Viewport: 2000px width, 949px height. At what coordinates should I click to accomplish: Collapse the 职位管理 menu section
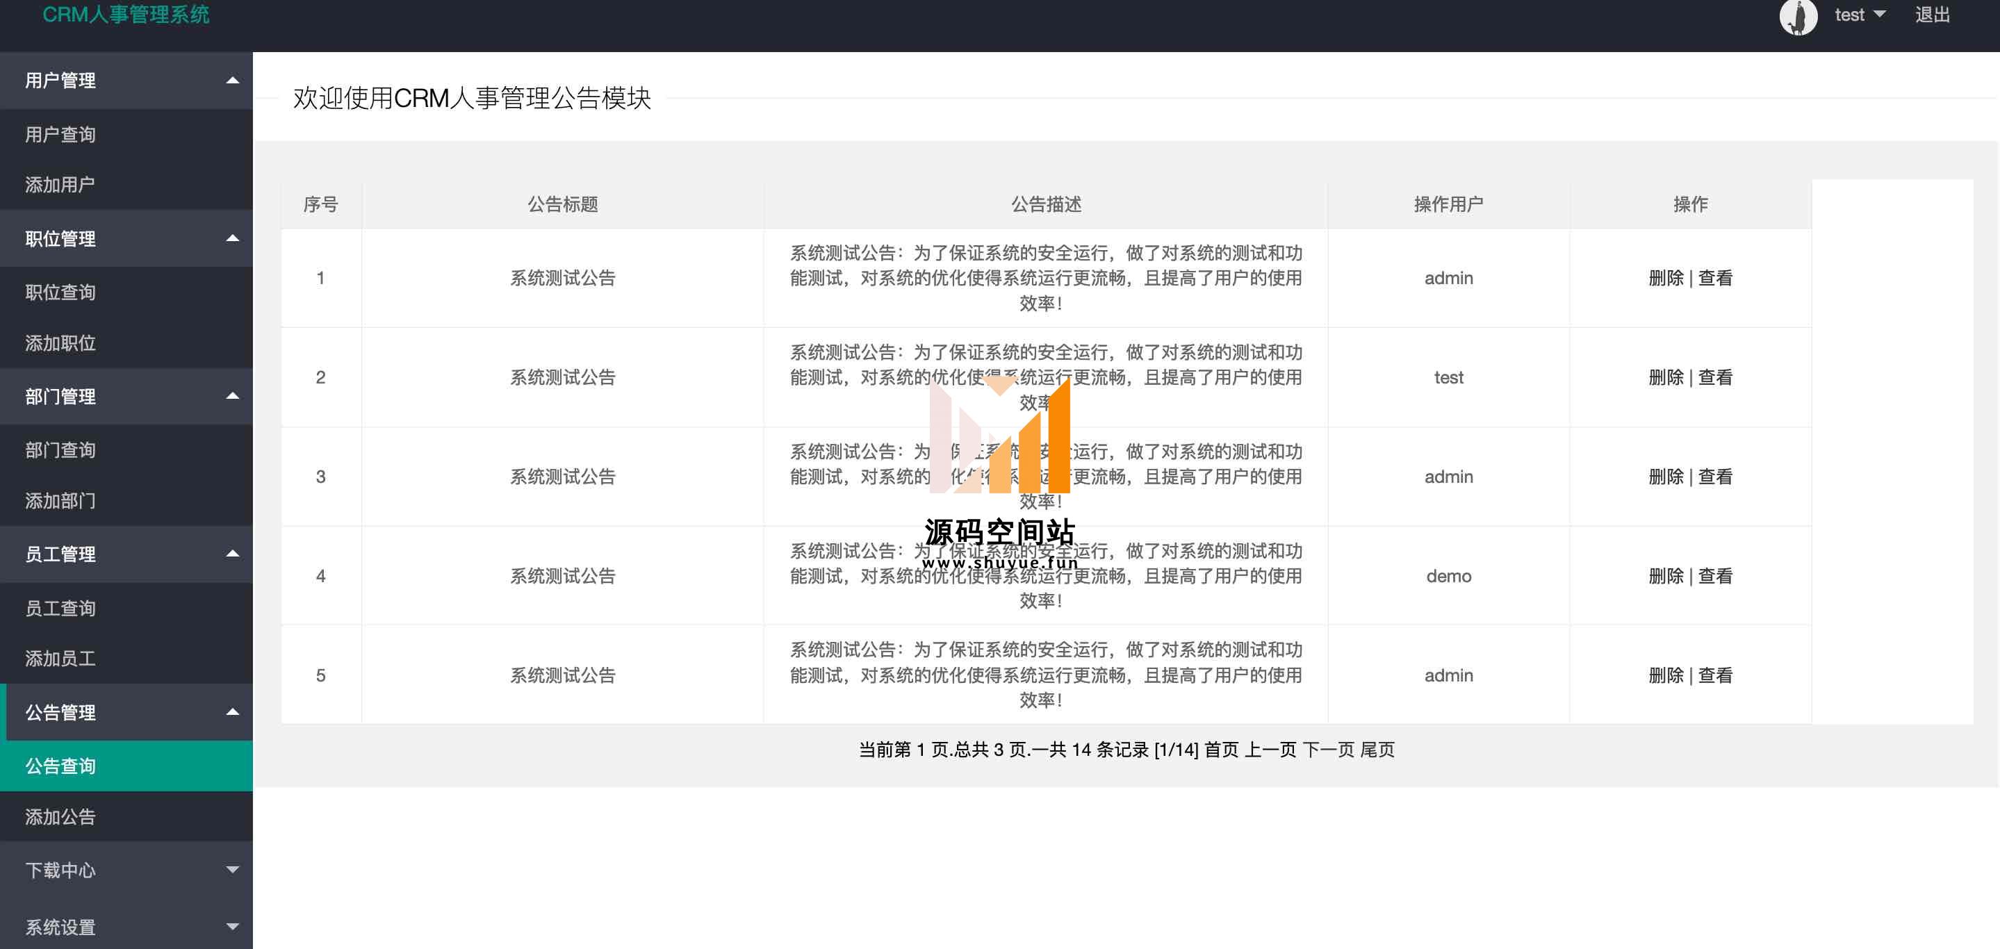click(x=126, y=238)
